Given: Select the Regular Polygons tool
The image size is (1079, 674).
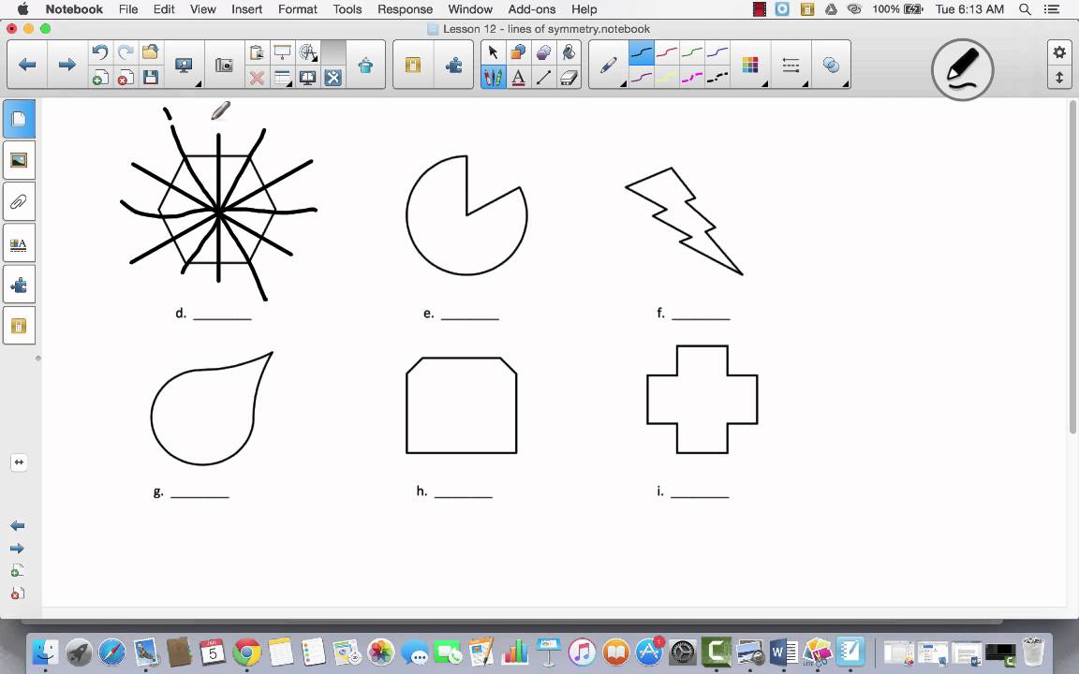Looking at the screenshot, I should coord(543,52).
